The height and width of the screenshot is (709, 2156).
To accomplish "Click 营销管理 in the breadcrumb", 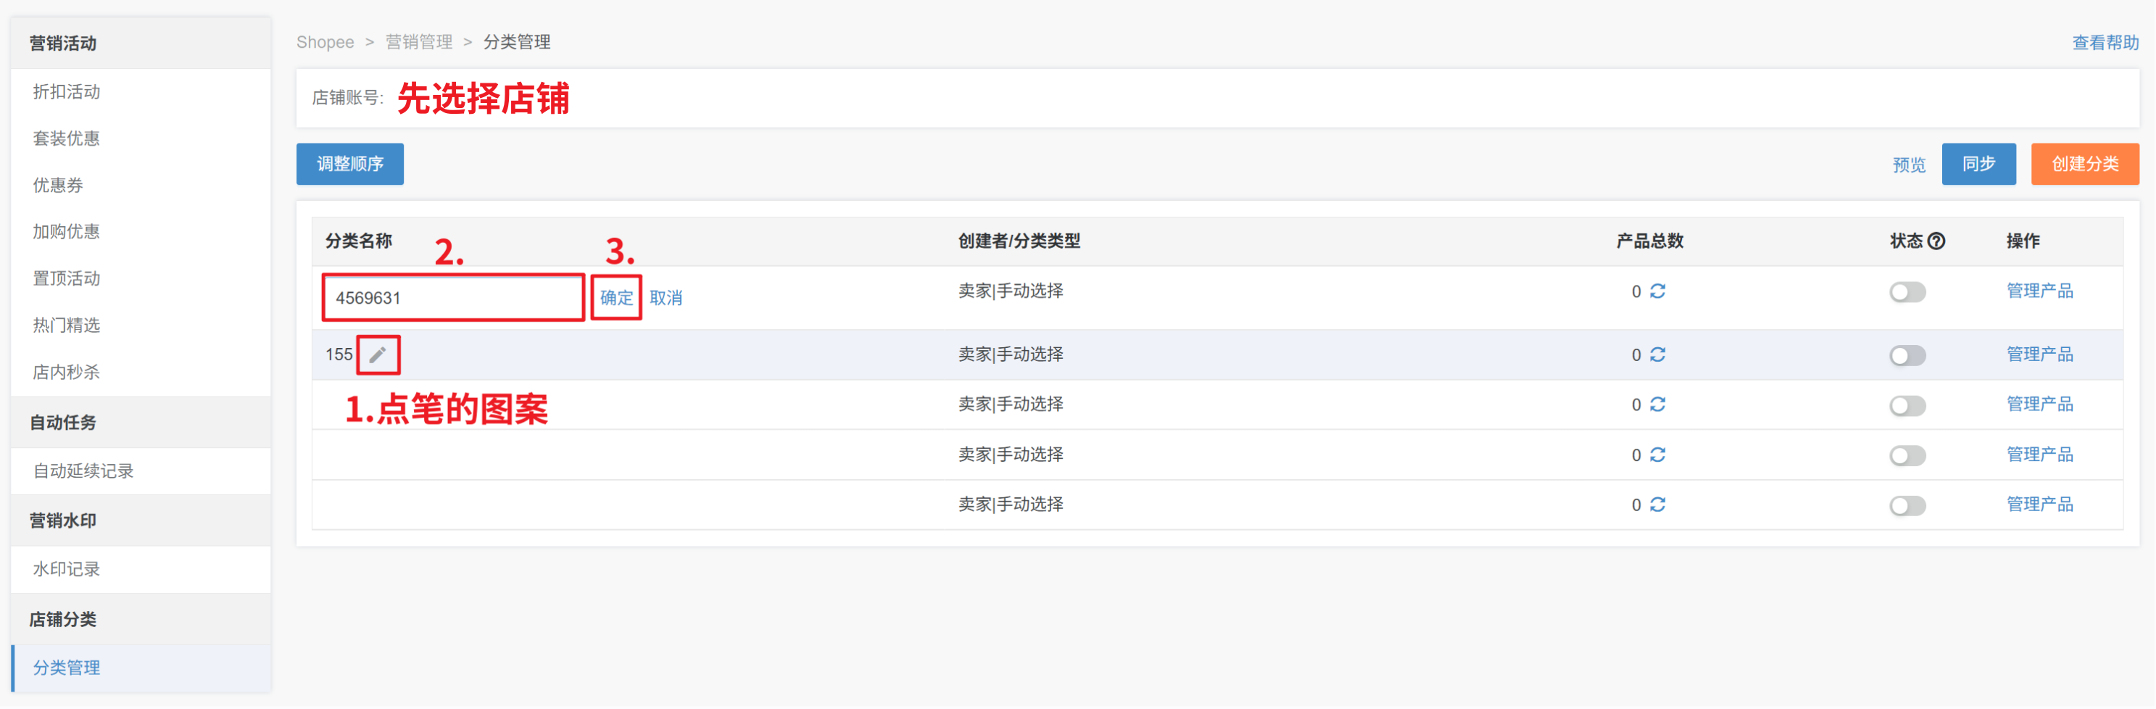I will pos(418,43).
